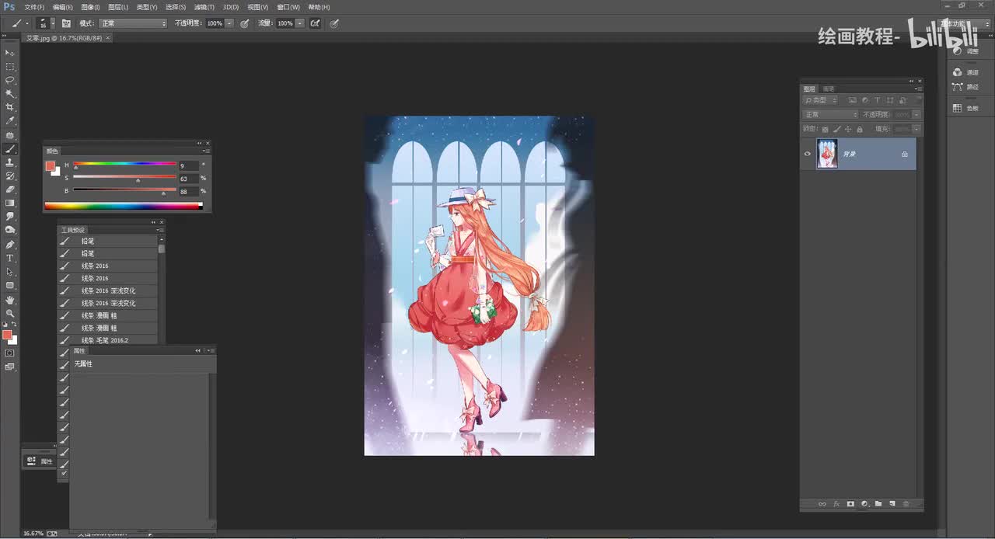Toggle pressure for opacity button
Screen dimensions: 995x539
point(245,23)
